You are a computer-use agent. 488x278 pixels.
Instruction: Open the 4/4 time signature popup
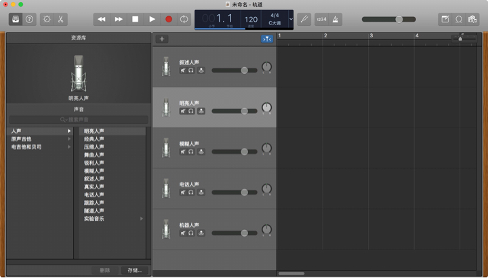(274, 15)
